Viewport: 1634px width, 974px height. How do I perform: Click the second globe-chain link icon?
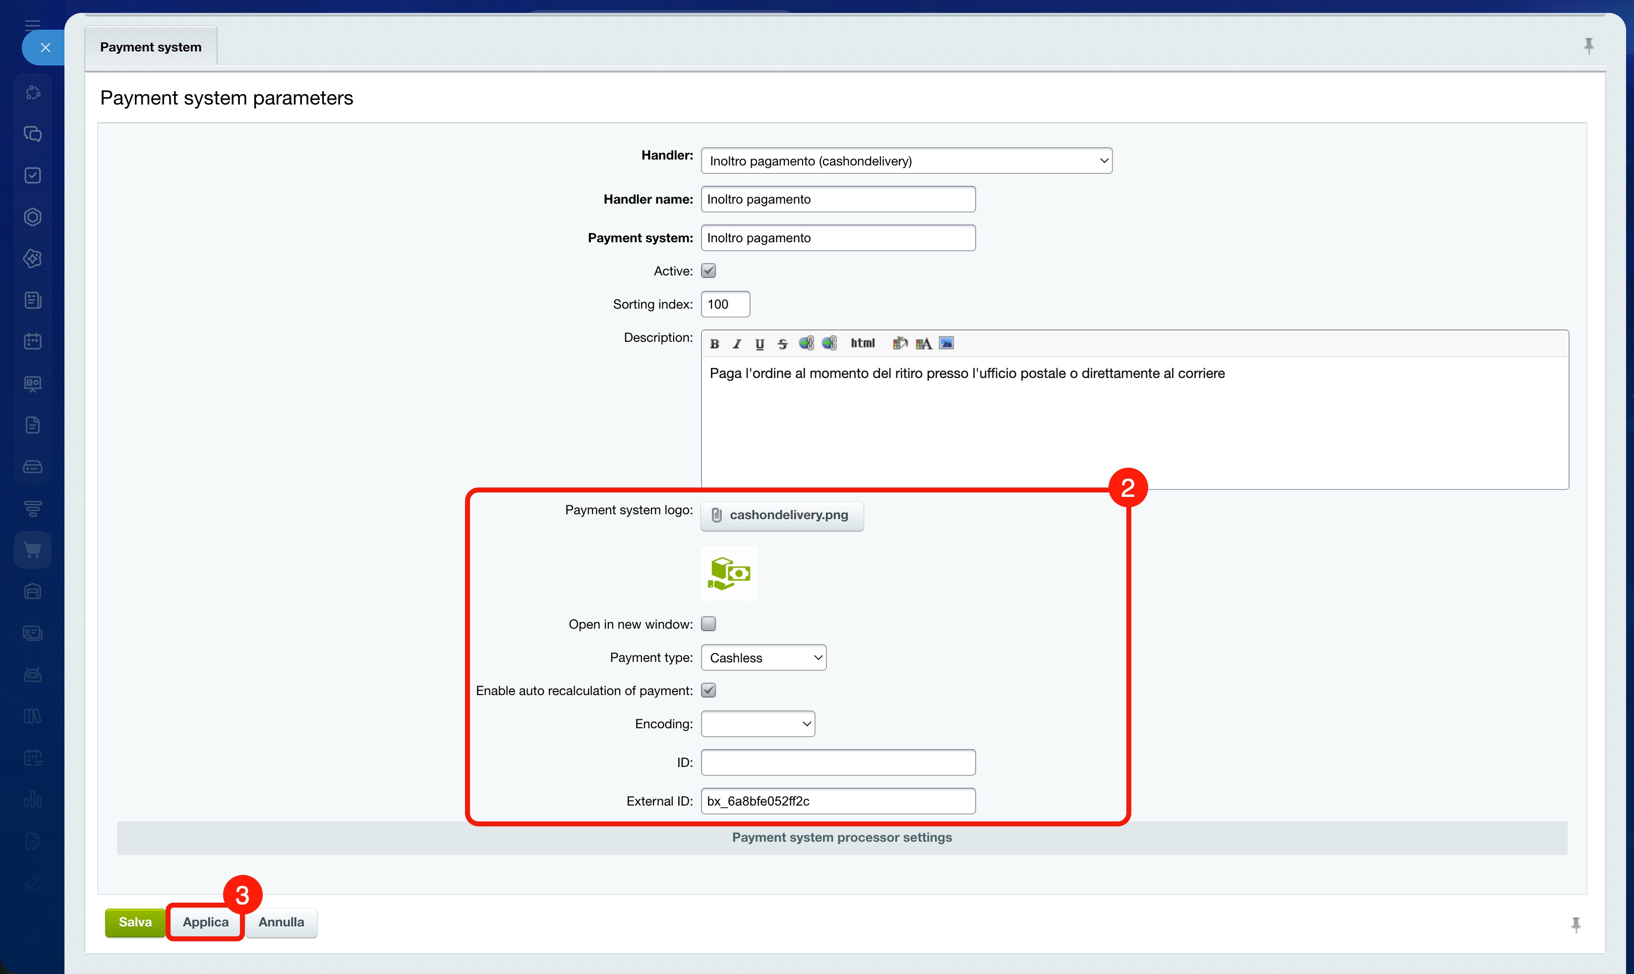[829, 343]
